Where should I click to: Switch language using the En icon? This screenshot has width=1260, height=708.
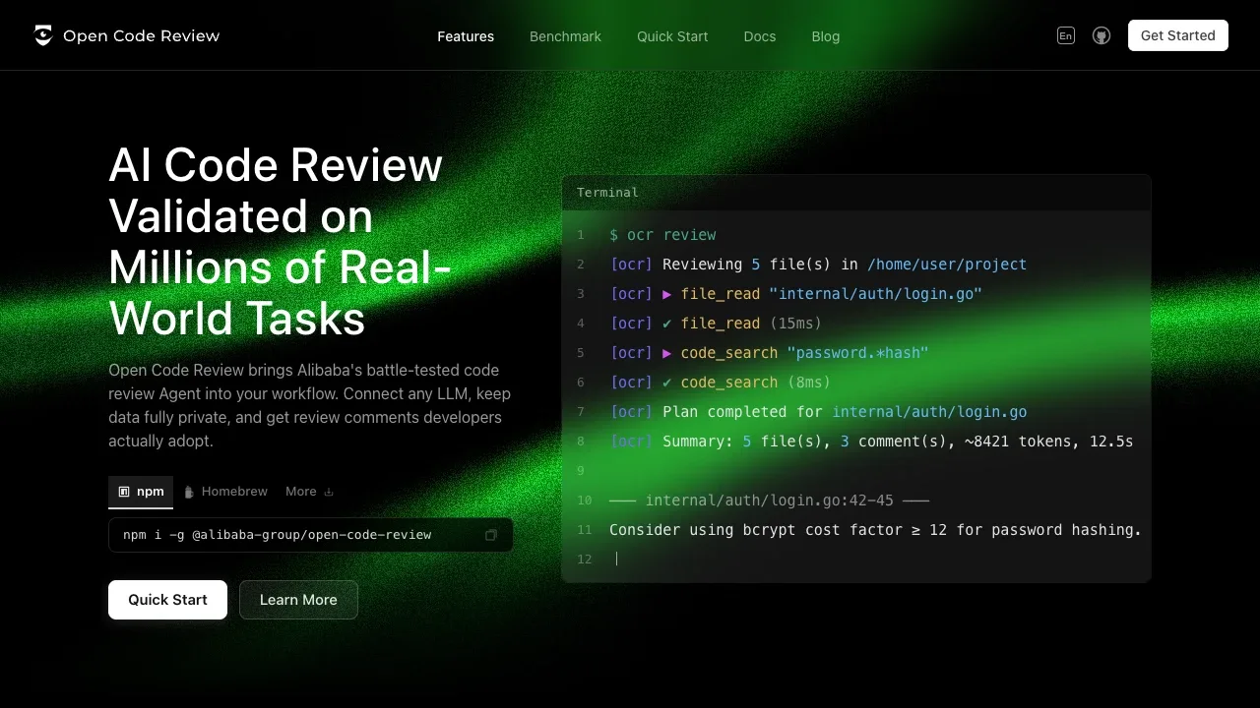pyautogui.click(x=1066, y=35)
